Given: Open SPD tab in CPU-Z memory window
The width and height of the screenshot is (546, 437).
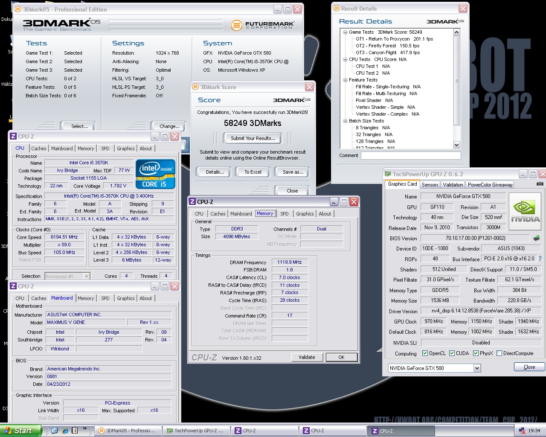Looking at the screenshot, I should click(x=285, y=214).
